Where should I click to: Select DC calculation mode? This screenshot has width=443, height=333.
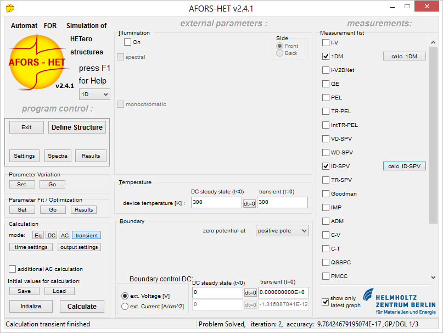point(52,235)
